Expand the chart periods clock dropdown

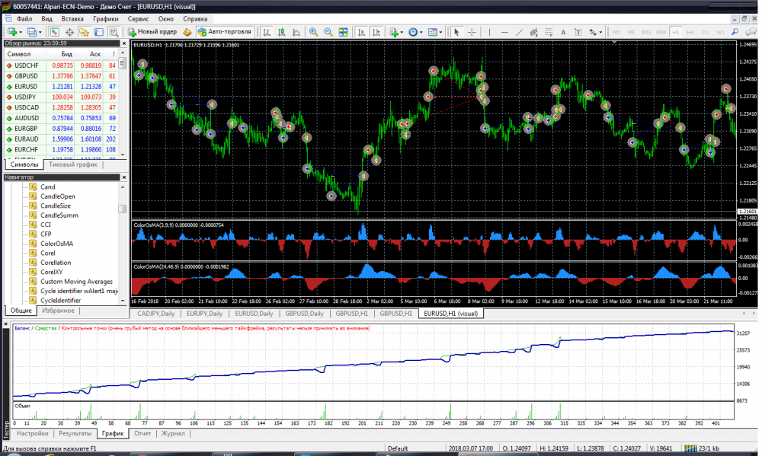(421, 32)
